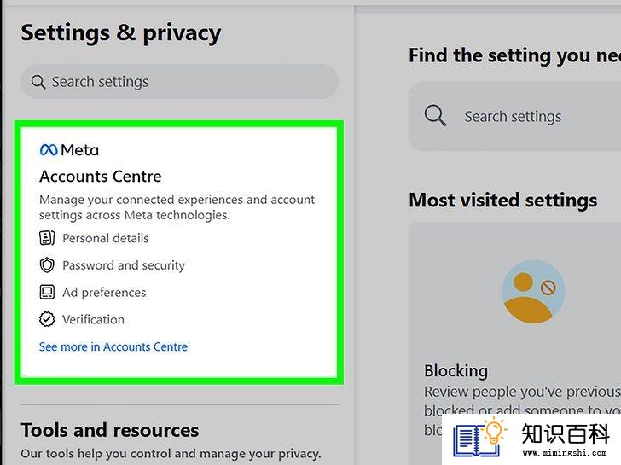This screenshot has height=465, width=621.
Task: Select the Ad preferences entry
Action: [x=93, y=293]
